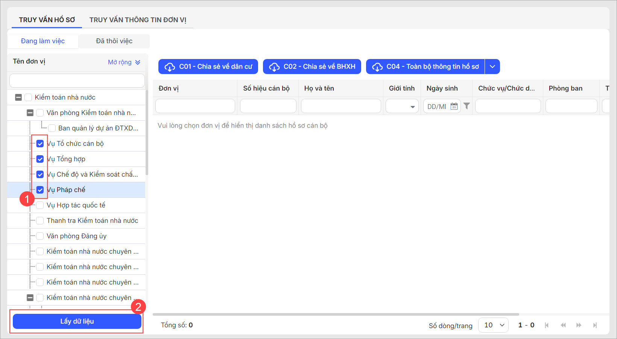Check the Vụ Hợp tác quốc tế checkbox
617x339 pixels.
[x=40, y=205]
